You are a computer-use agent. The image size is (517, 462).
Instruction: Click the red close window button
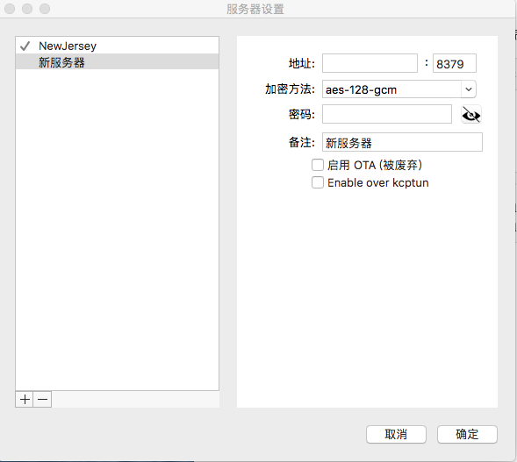tap(10, 9)
